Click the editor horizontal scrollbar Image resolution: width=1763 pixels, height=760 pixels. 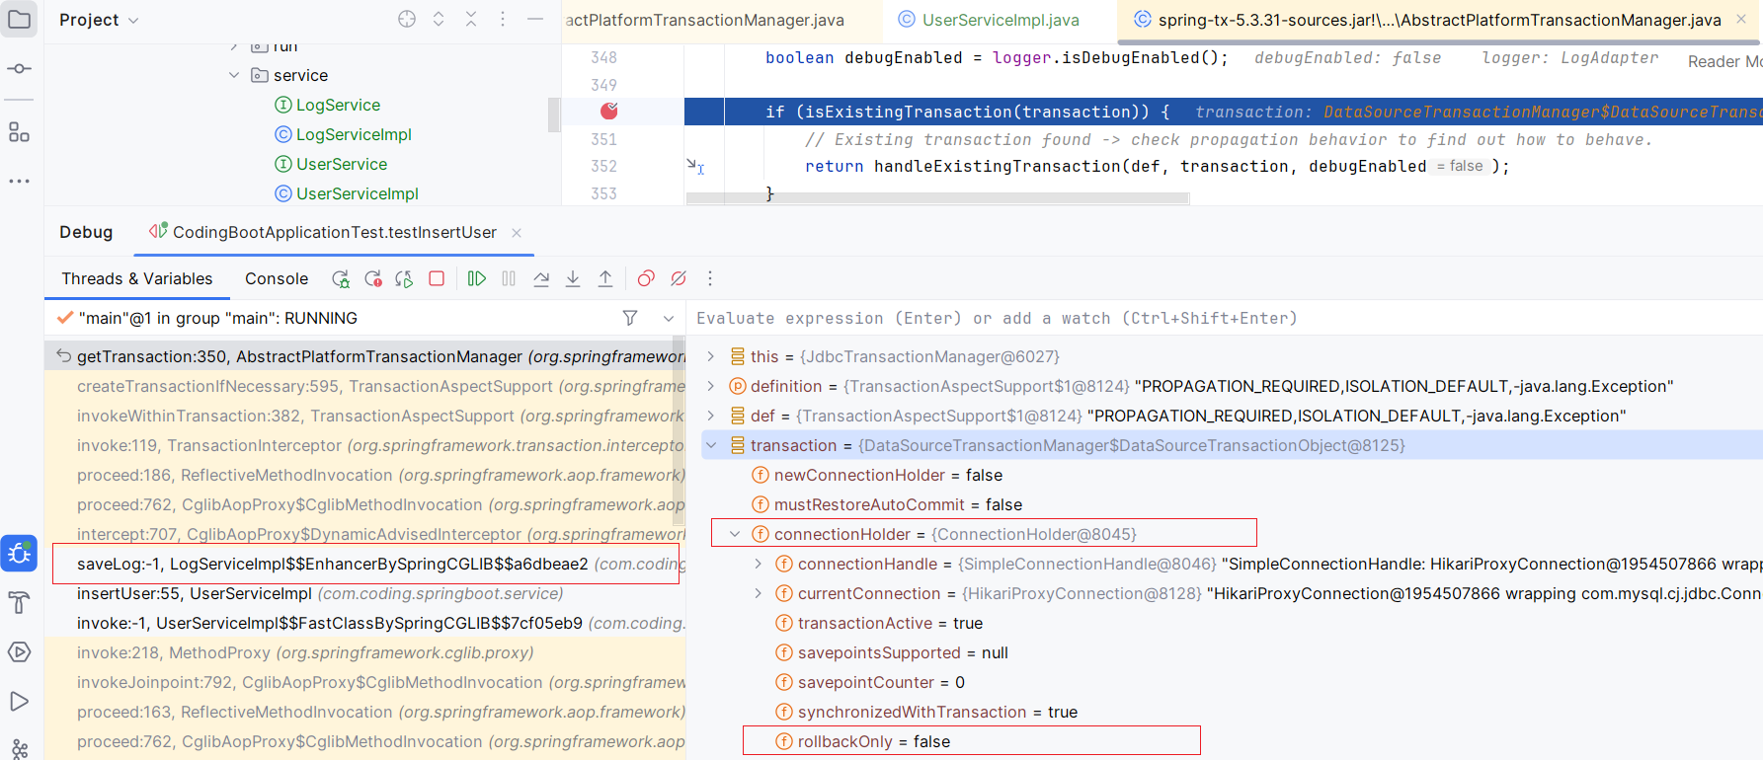click(937, 198)
